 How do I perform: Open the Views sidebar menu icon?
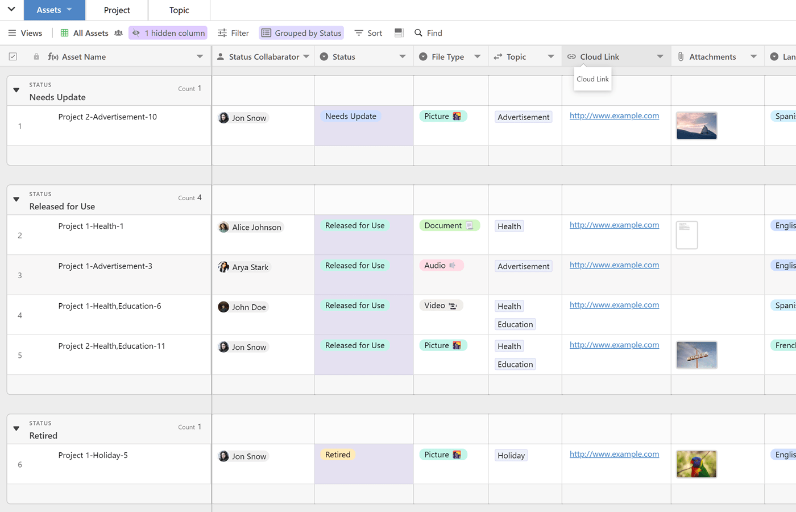(x=12, y=33)
